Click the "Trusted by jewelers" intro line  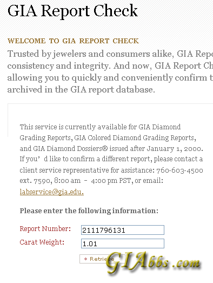(x=47, y=54)
